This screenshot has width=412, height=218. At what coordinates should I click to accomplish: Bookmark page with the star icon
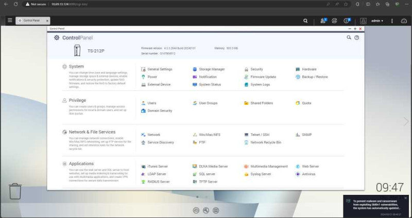pyautogui.click(x=346, y=4)
